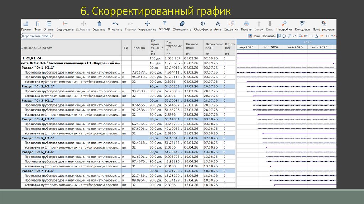The width and height of the screenshot is (364, 204).
Task: Select row Раздел "Ст 1_К1.1"
Action: tap(128, 68)
